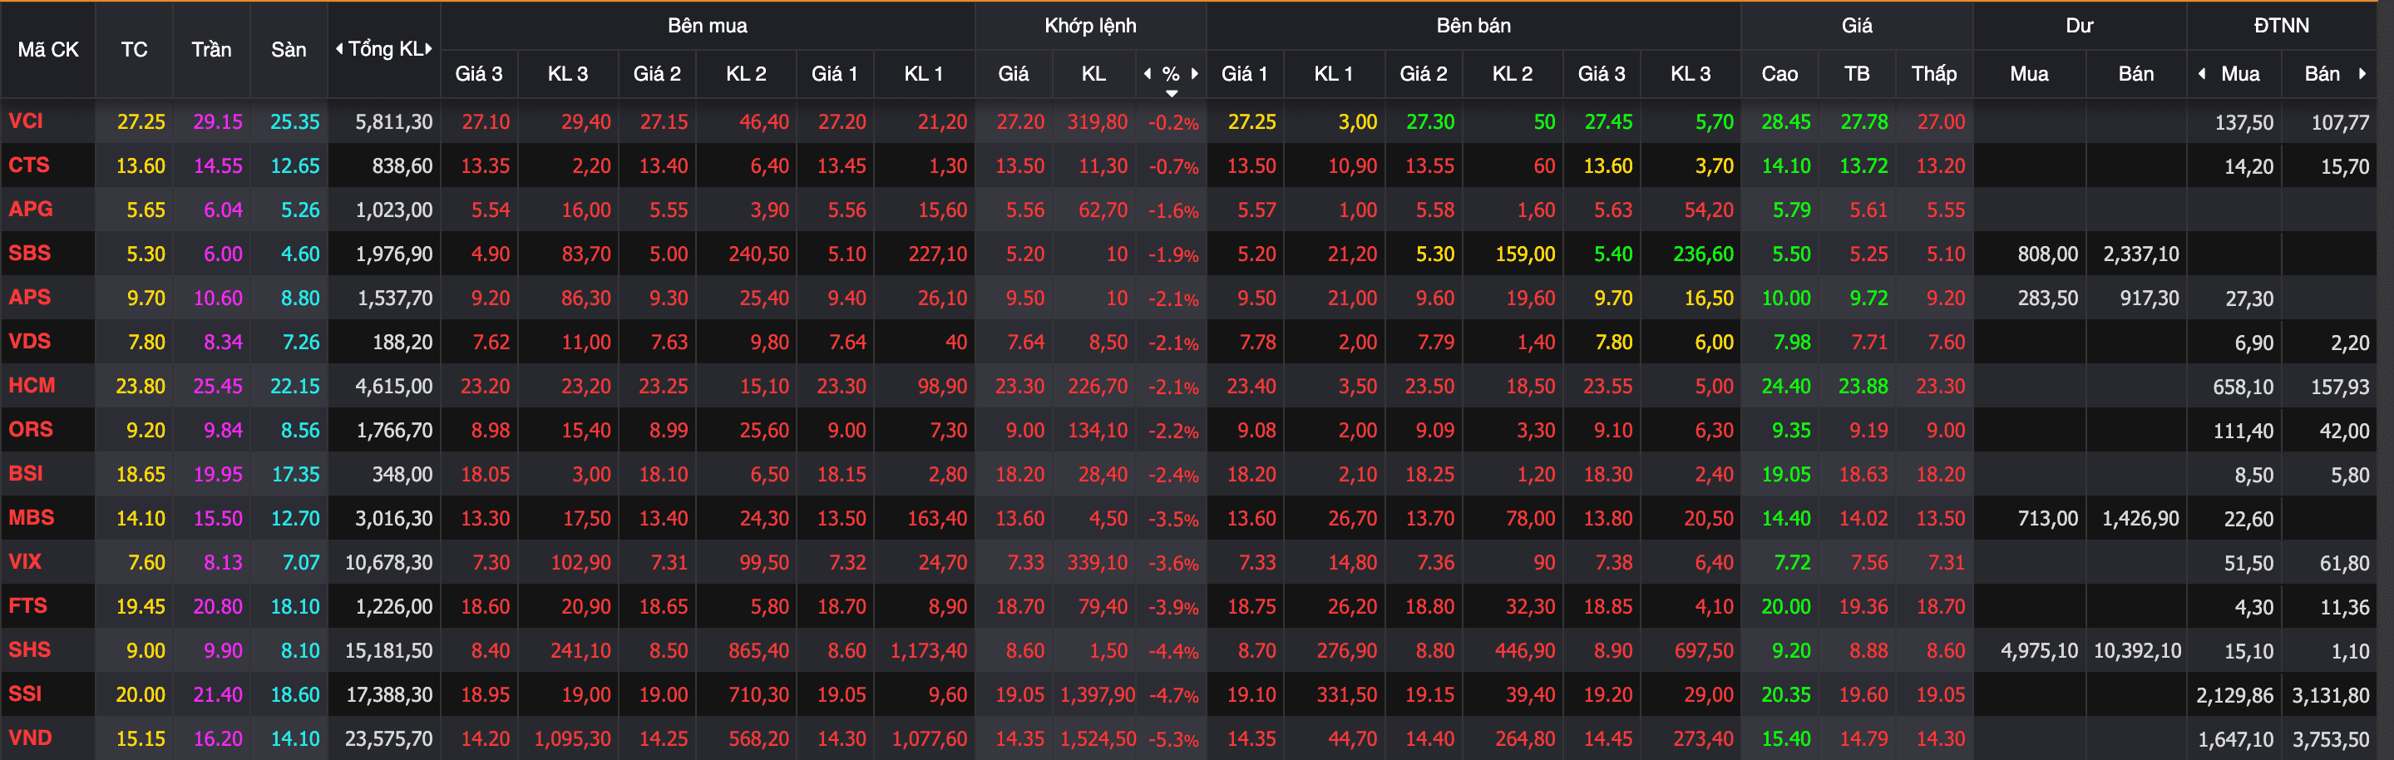Viewport: 2394px width, 760px height.
Task: Click left arrow before ĐTNN Mua header
Action: coord(2202,73)
